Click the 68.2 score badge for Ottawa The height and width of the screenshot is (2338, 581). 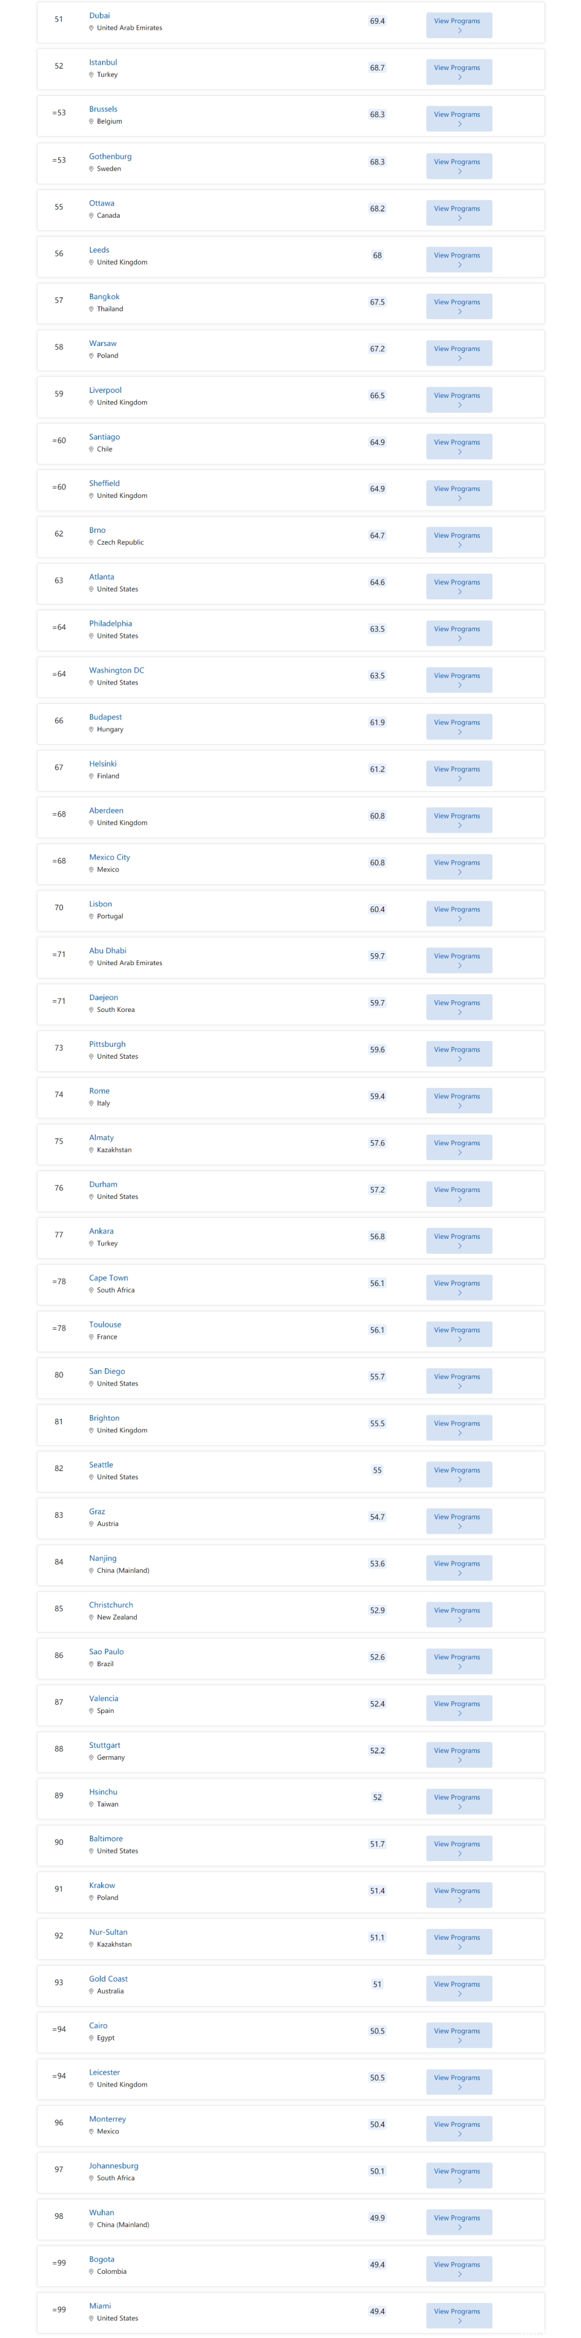coord(377,209)
